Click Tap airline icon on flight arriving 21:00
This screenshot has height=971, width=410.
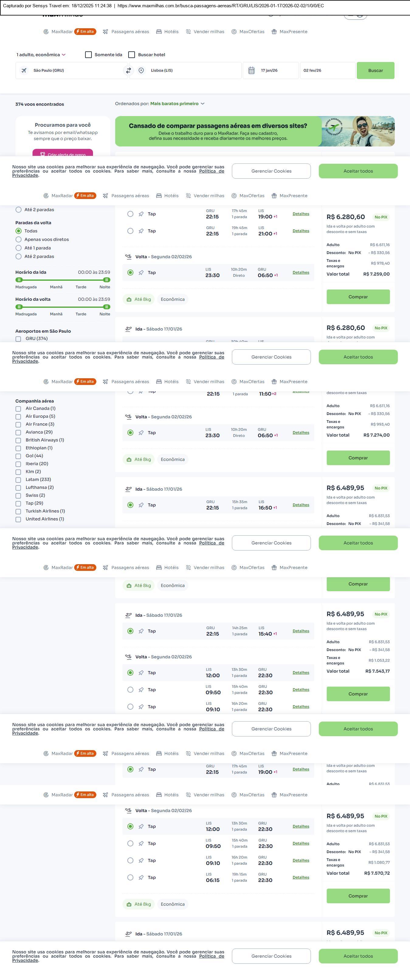click(141, 231)
